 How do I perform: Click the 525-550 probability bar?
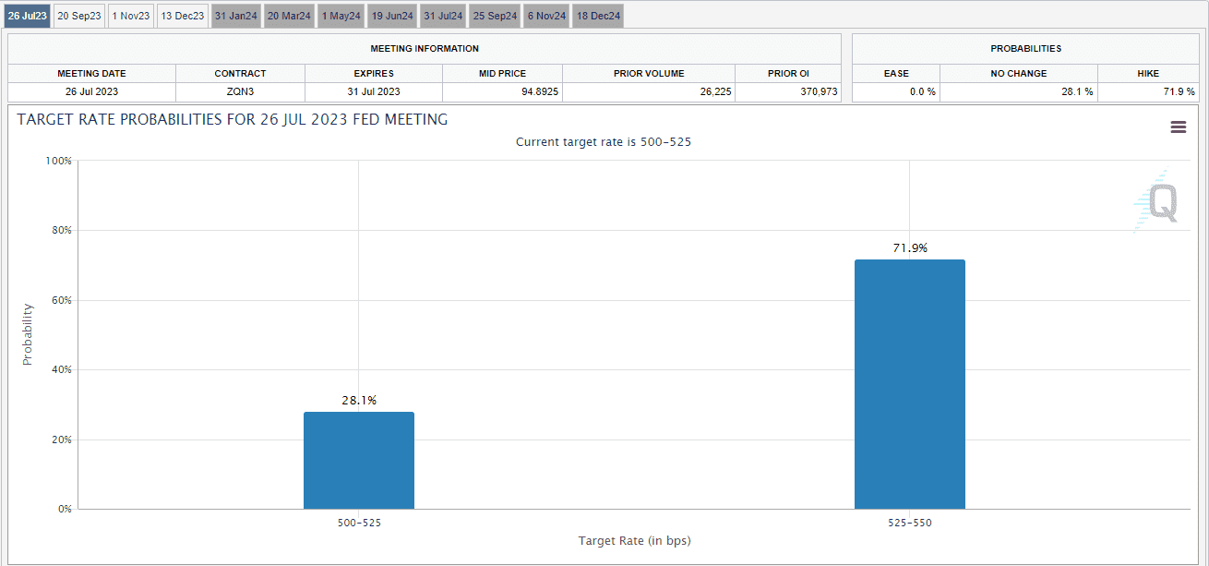tap(909, 384)
